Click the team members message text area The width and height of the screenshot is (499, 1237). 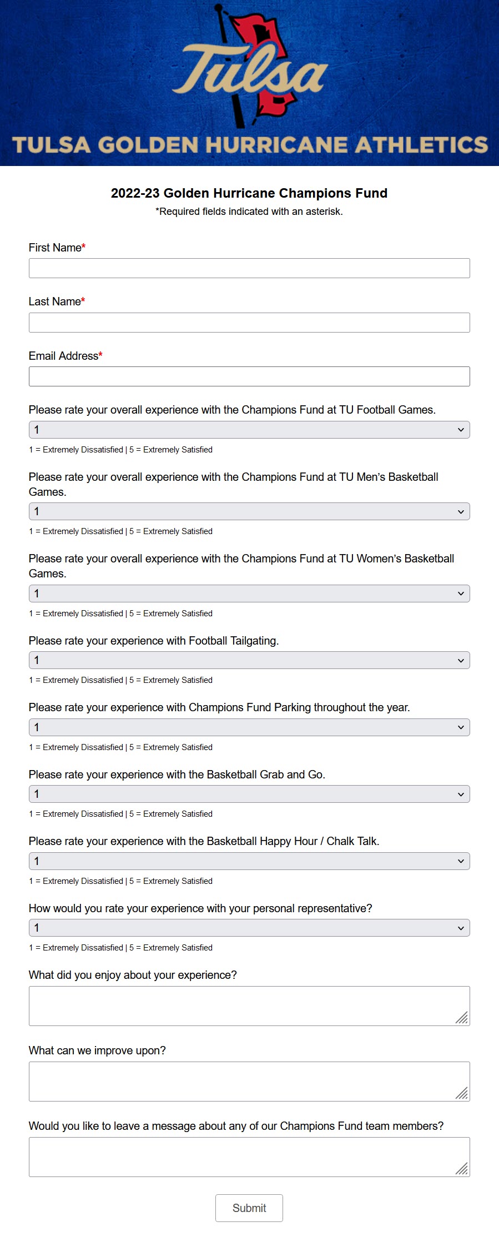[x=249, y=1157]
